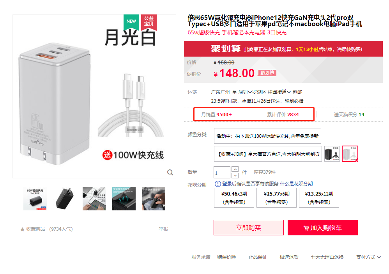Select the ¥50.46x3期 installment plan

(x=234, y=198)
